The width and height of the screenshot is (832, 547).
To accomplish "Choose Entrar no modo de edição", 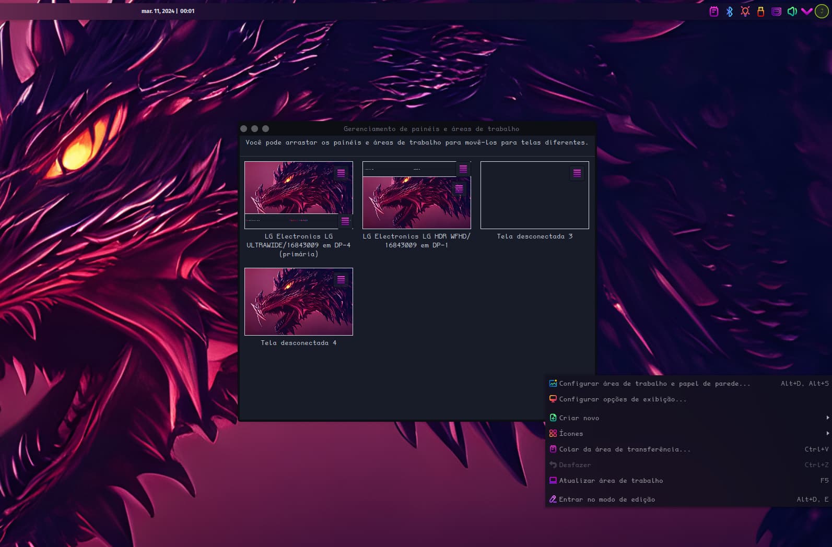I will 688,500.
